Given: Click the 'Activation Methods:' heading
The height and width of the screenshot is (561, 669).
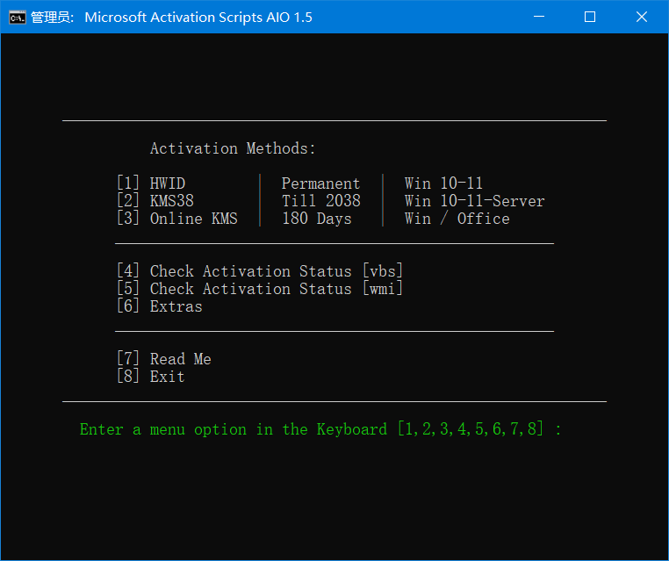Looking at the screenshot, I should 233,148.
